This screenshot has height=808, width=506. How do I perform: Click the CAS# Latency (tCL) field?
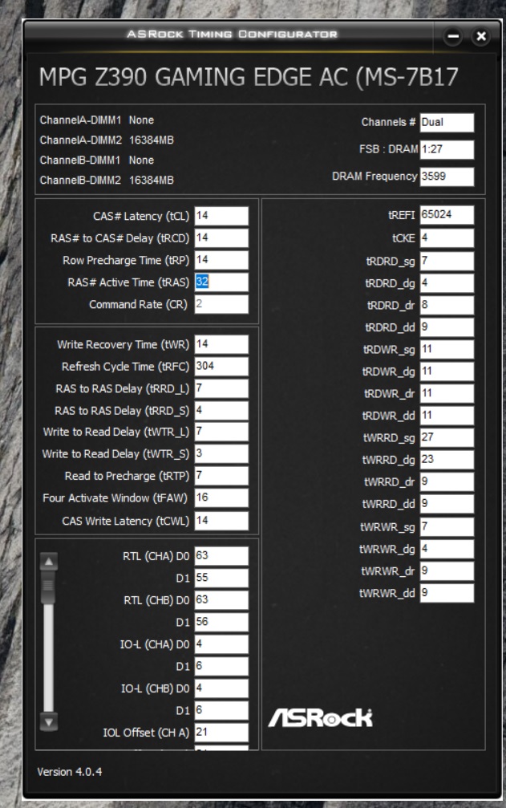coord(221,216)
